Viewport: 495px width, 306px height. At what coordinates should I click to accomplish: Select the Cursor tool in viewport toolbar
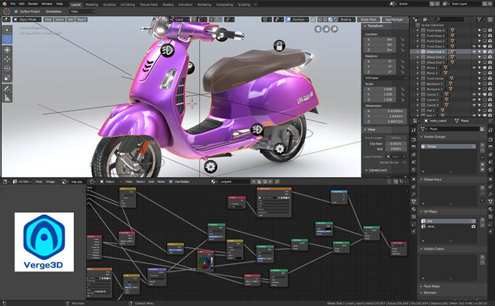coord(7,39)
